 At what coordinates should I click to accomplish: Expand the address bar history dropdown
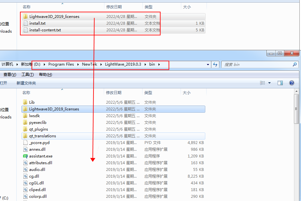(208, 64)
